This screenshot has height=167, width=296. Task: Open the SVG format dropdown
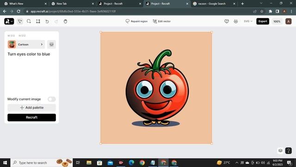point(248,21)
